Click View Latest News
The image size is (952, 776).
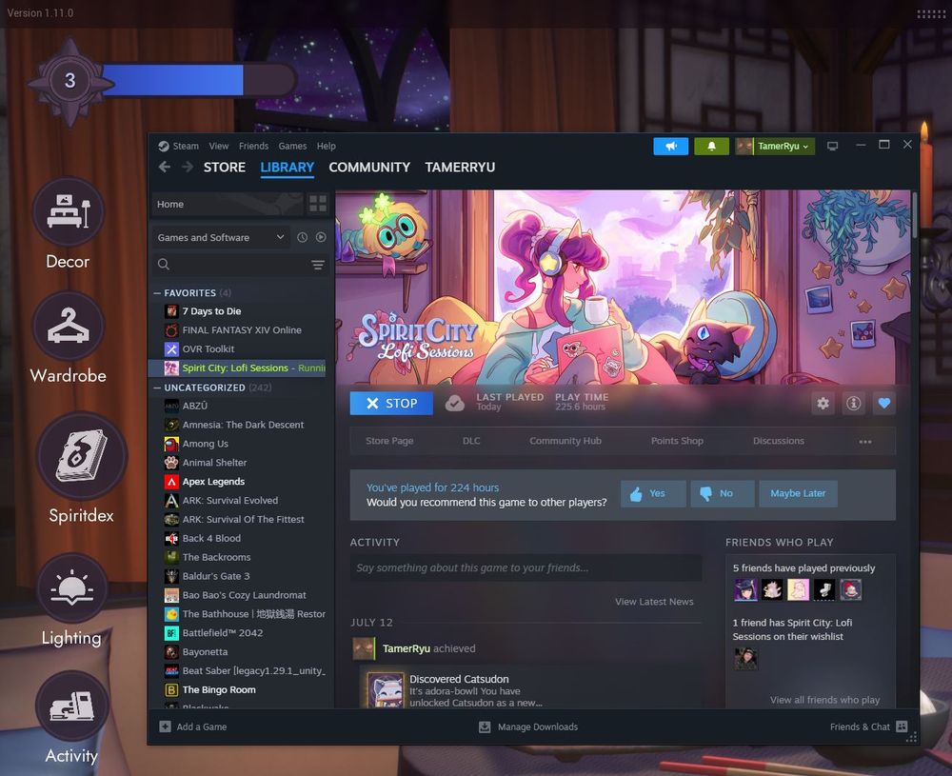point(654,602)
